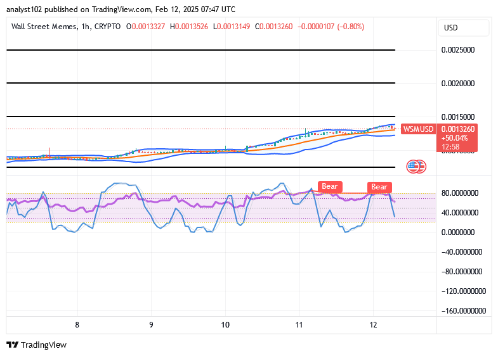Click the close value C0.0013260

(274, 27)
